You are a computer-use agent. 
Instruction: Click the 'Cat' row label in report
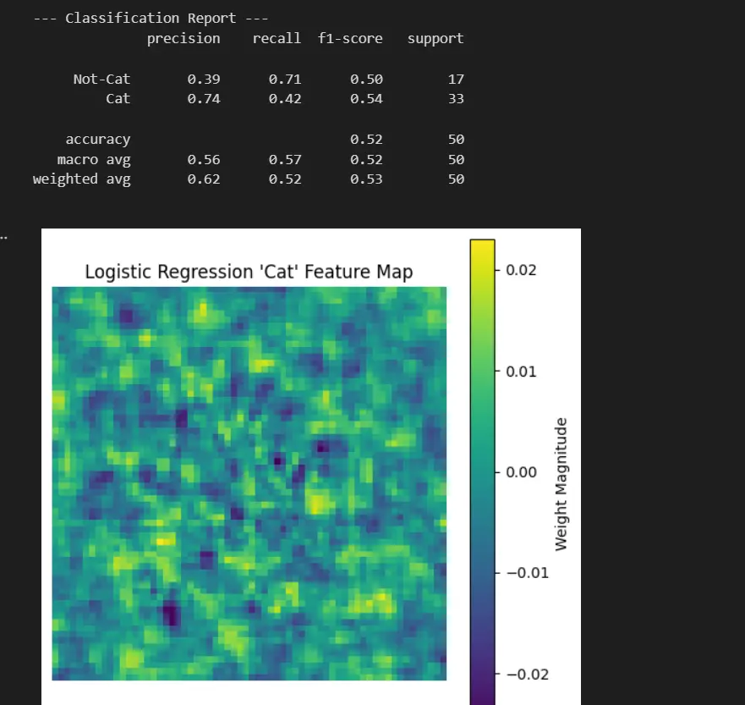(x=118, y=99)
